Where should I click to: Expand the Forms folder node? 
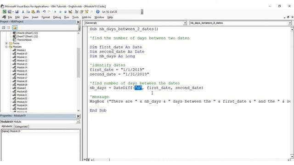[x=6, y=43]
